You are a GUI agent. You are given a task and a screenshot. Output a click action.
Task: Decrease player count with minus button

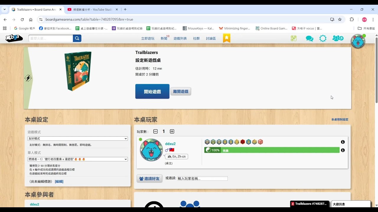pos(156,132)
